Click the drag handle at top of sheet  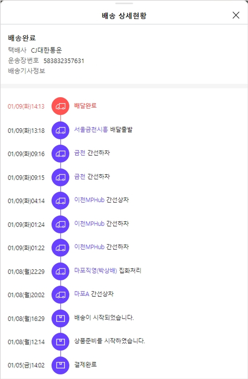click(124, 3)
